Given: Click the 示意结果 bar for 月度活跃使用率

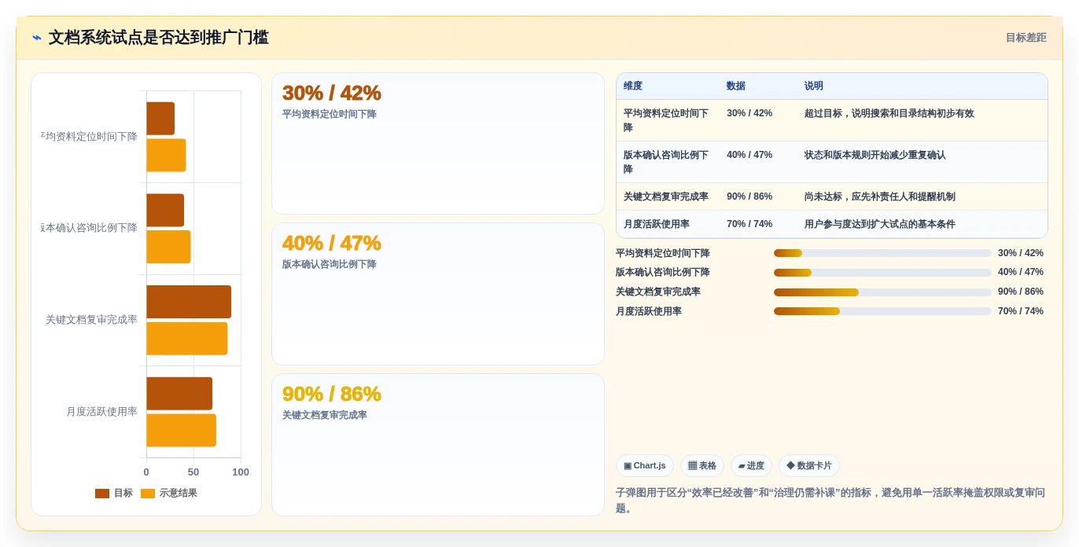Looking at the screenshot, I should tap(181, 431).
